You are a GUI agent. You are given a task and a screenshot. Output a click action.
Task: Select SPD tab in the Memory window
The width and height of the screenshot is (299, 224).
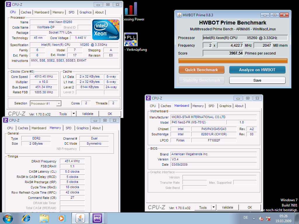click(x=69, y=128)
